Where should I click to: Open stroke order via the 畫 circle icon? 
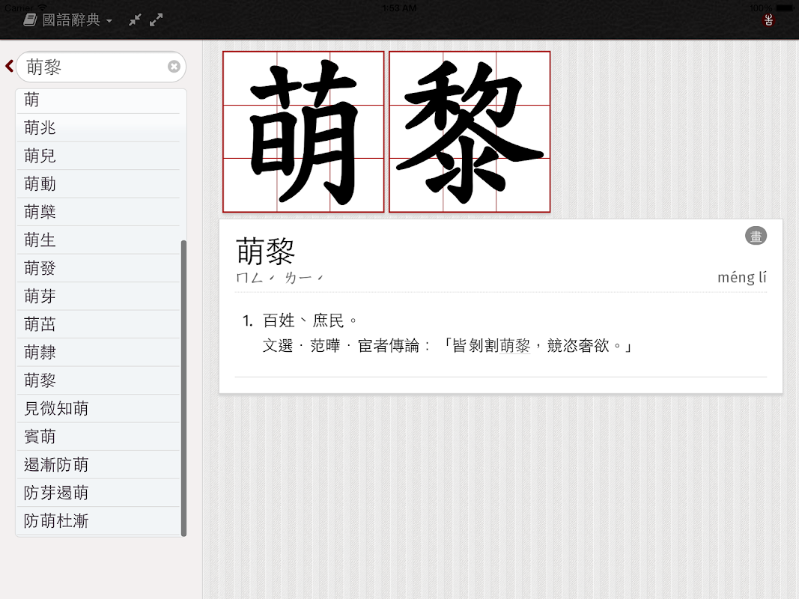756,235
